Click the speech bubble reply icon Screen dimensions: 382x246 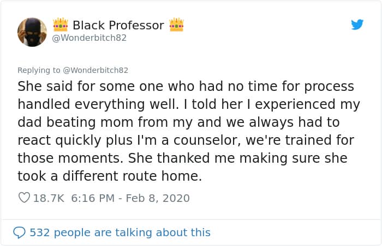19,232
